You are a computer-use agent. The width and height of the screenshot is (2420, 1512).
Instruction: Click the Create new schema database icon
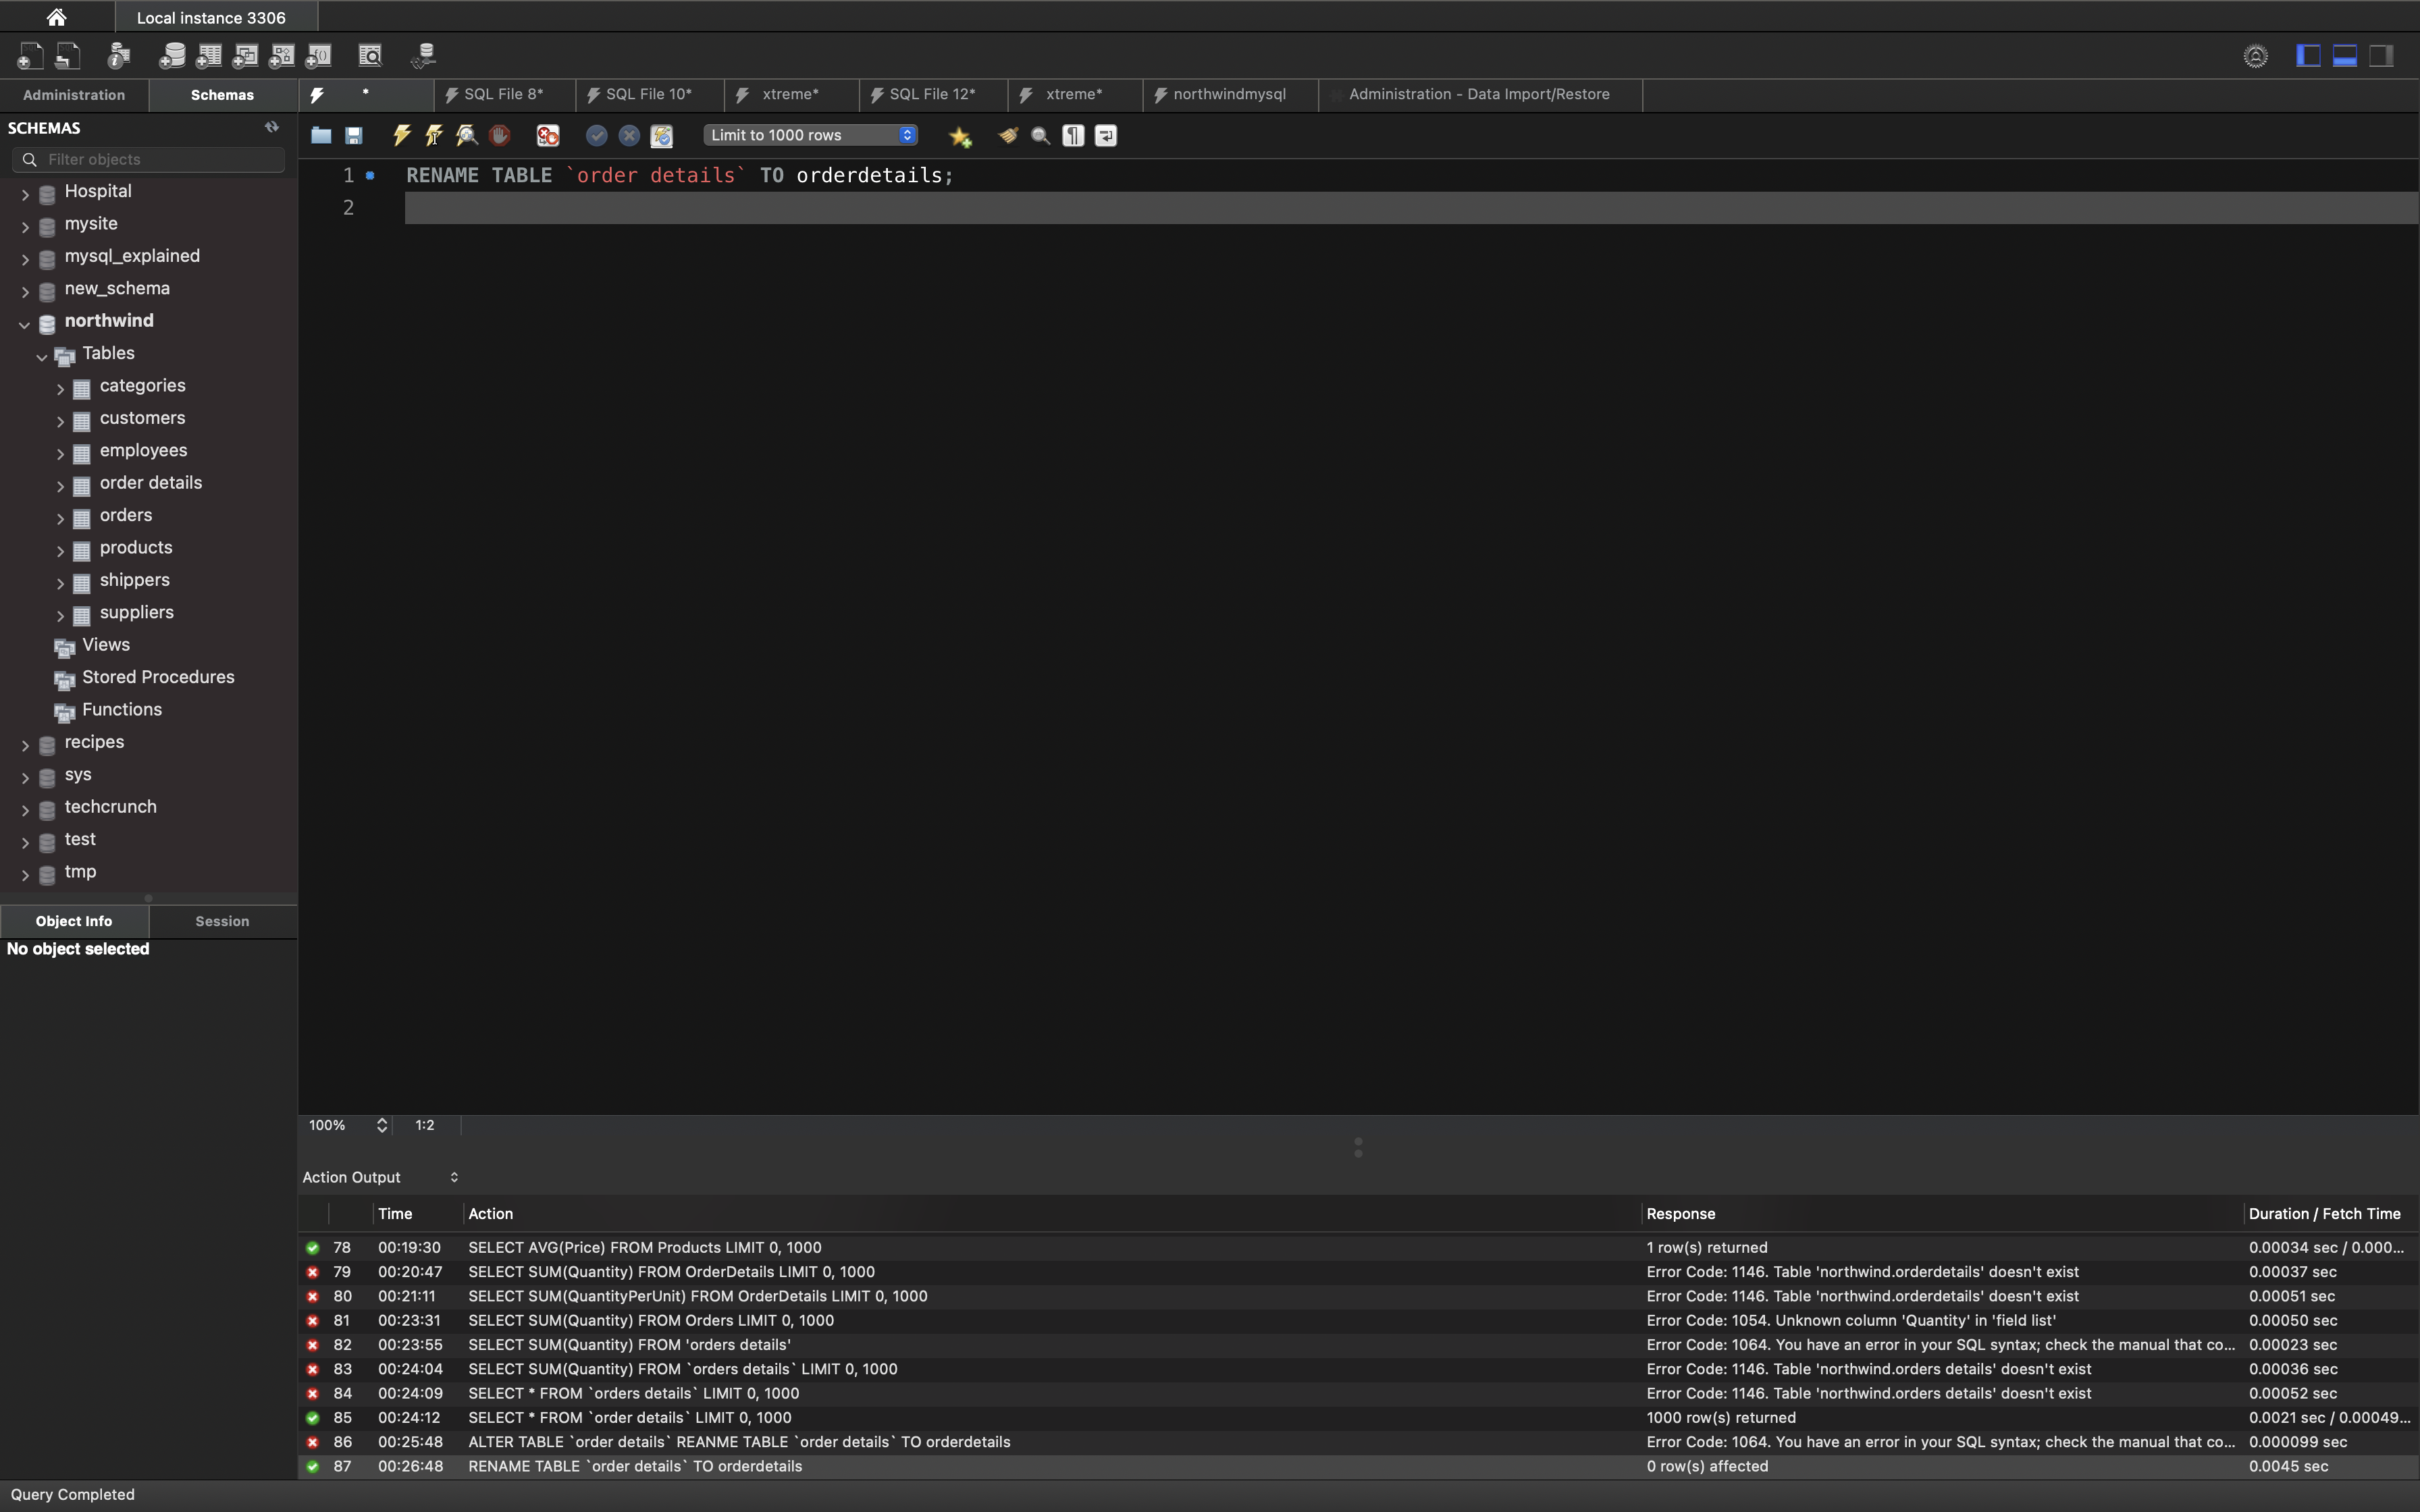coord(172,56)
